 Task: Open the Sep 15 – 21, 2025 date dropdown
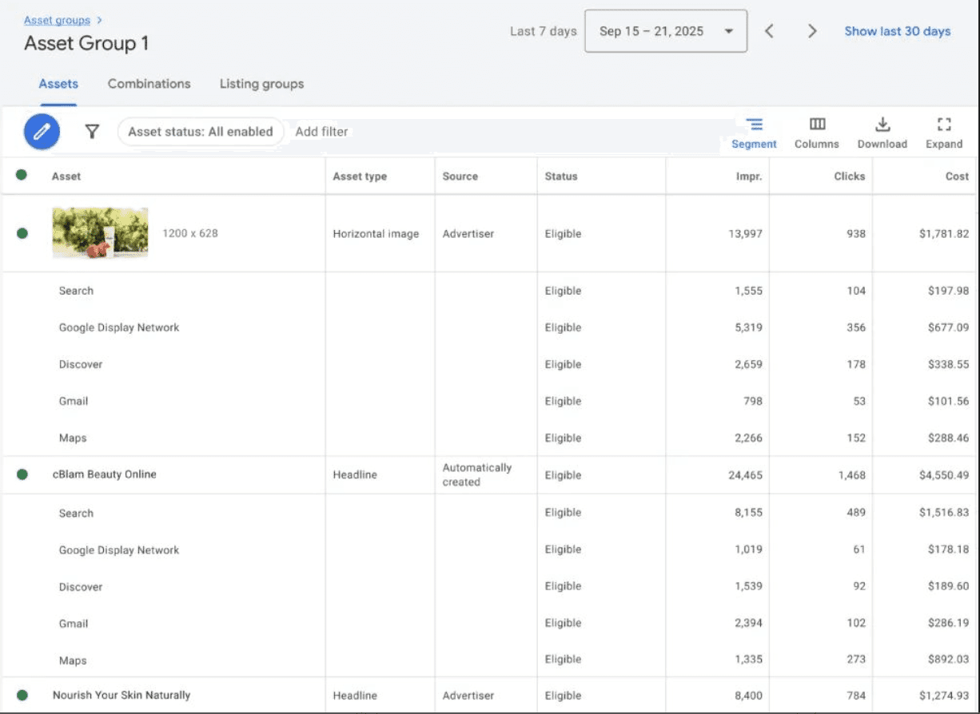pos(666,31)
